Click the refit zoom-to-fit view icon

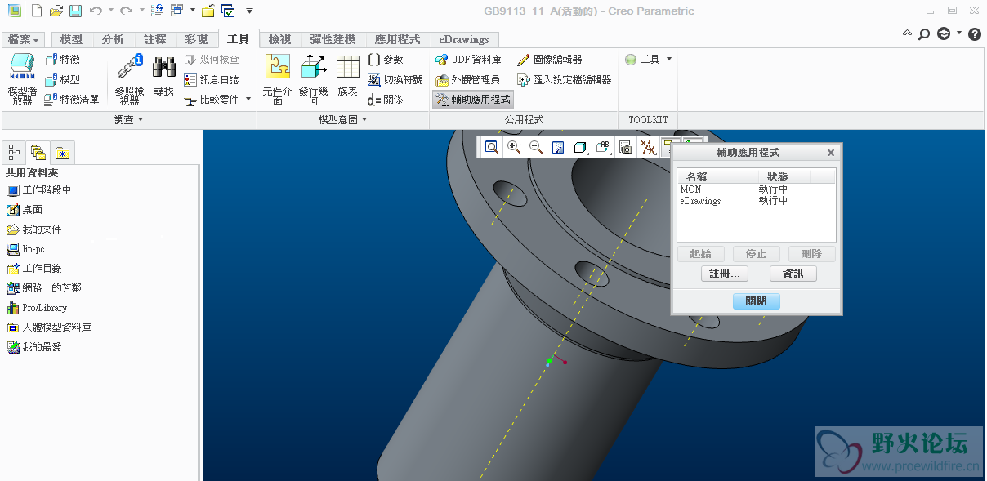[x=492, y=147]
